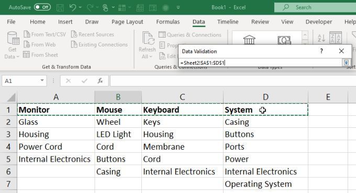356x193 pixels.
Task: Click the cell containing "Ports"
Action: (265, 147)
